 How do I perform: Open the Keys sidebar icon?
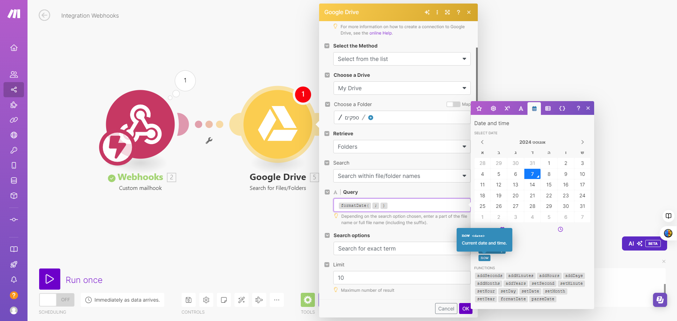pyautogui.click(x=14, y=150)
